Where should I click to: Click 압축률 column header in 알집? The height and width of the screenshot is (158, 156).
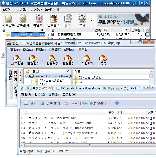tap(137, 30)
